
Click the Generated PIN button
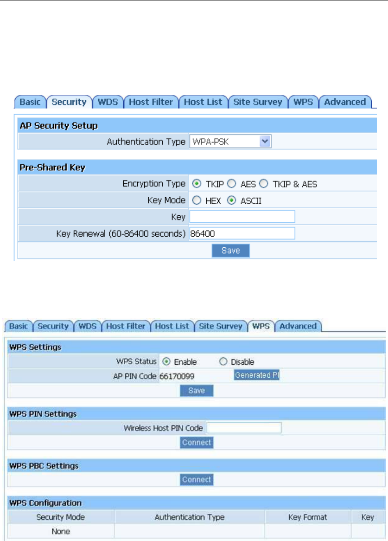pyautogui.click(x=257, y=375)
